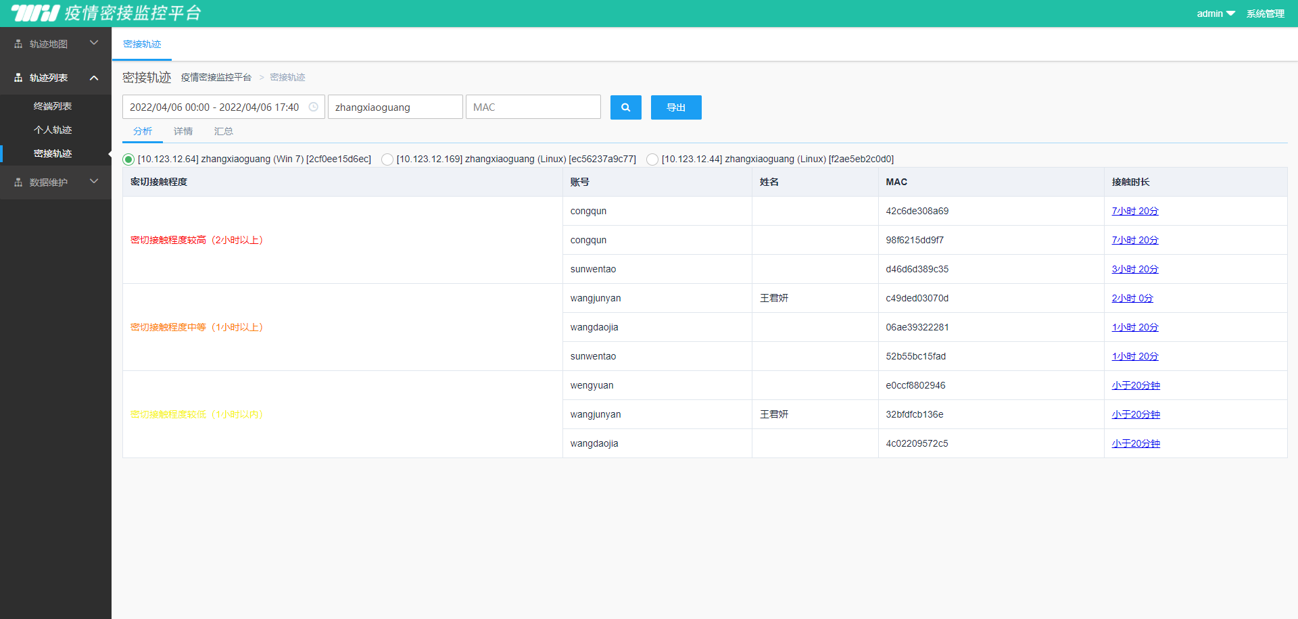Click the 轨迹地图 sidebar sitemap icon
Viewport: 1298px width, 619px height.
[x=18, y=44]
